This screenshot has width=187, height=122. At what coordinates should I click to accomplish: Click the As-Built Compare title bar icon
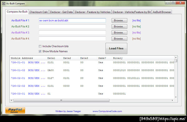point(4,3)
